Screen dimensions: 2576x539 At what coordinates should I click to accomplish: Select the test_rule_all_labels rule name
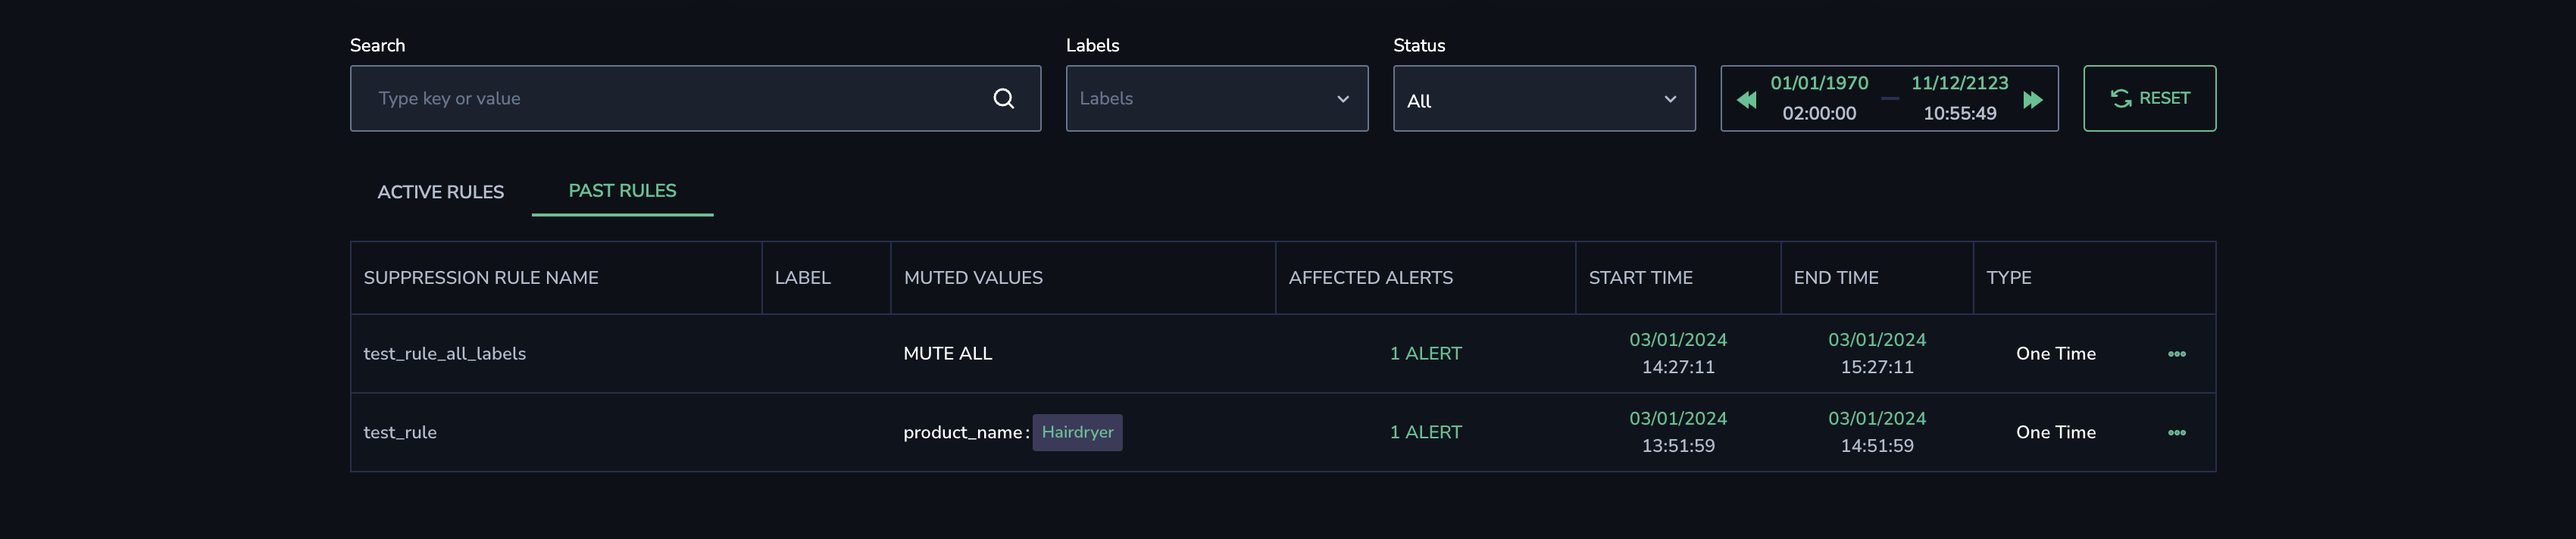coord(444,354)
